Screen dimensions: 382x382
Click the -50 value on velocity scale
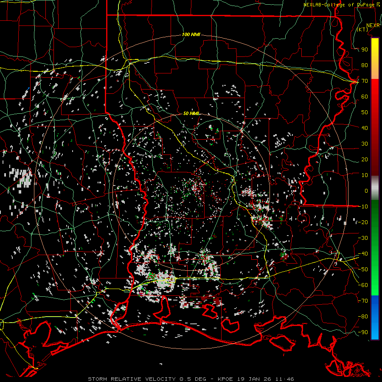click(x=363, y=270)
